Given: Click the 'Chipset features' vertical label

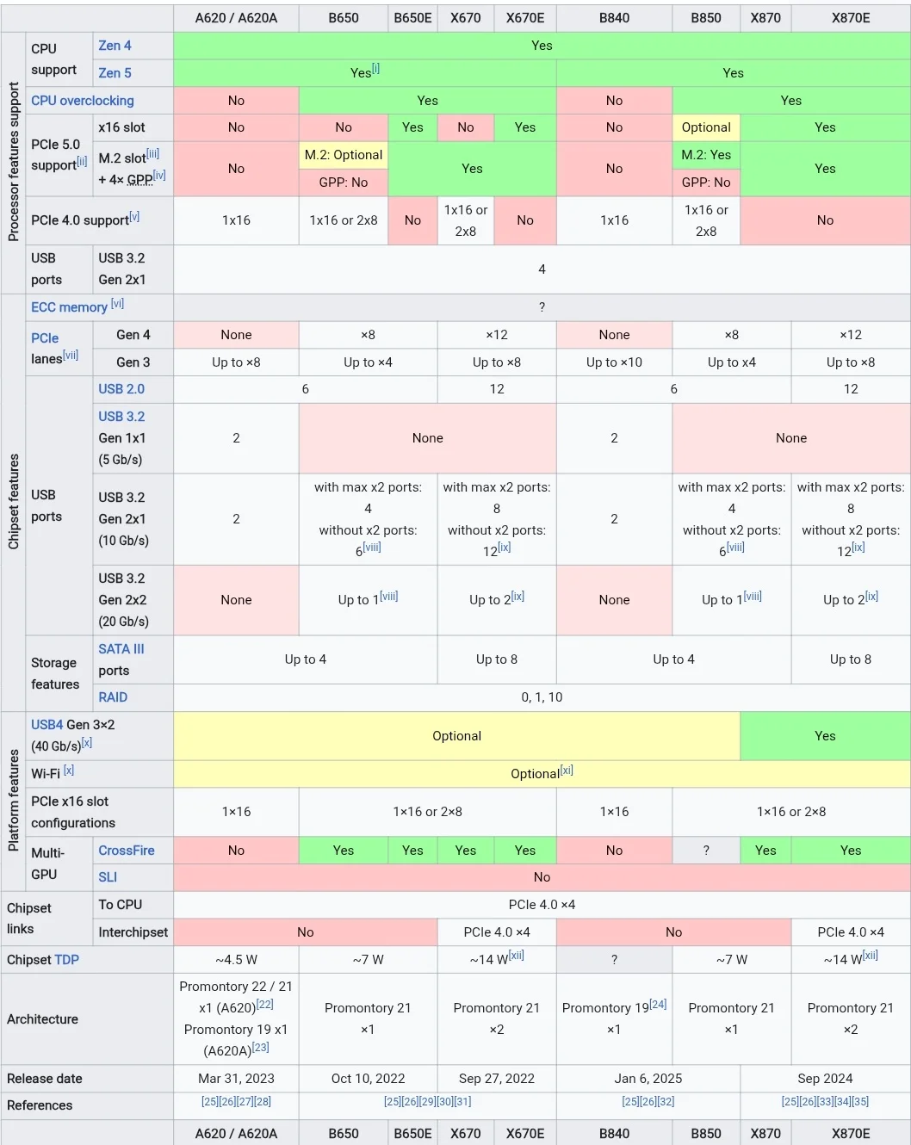Looking at the screenshot, I should pyautogui.click(x=14, y=502).
